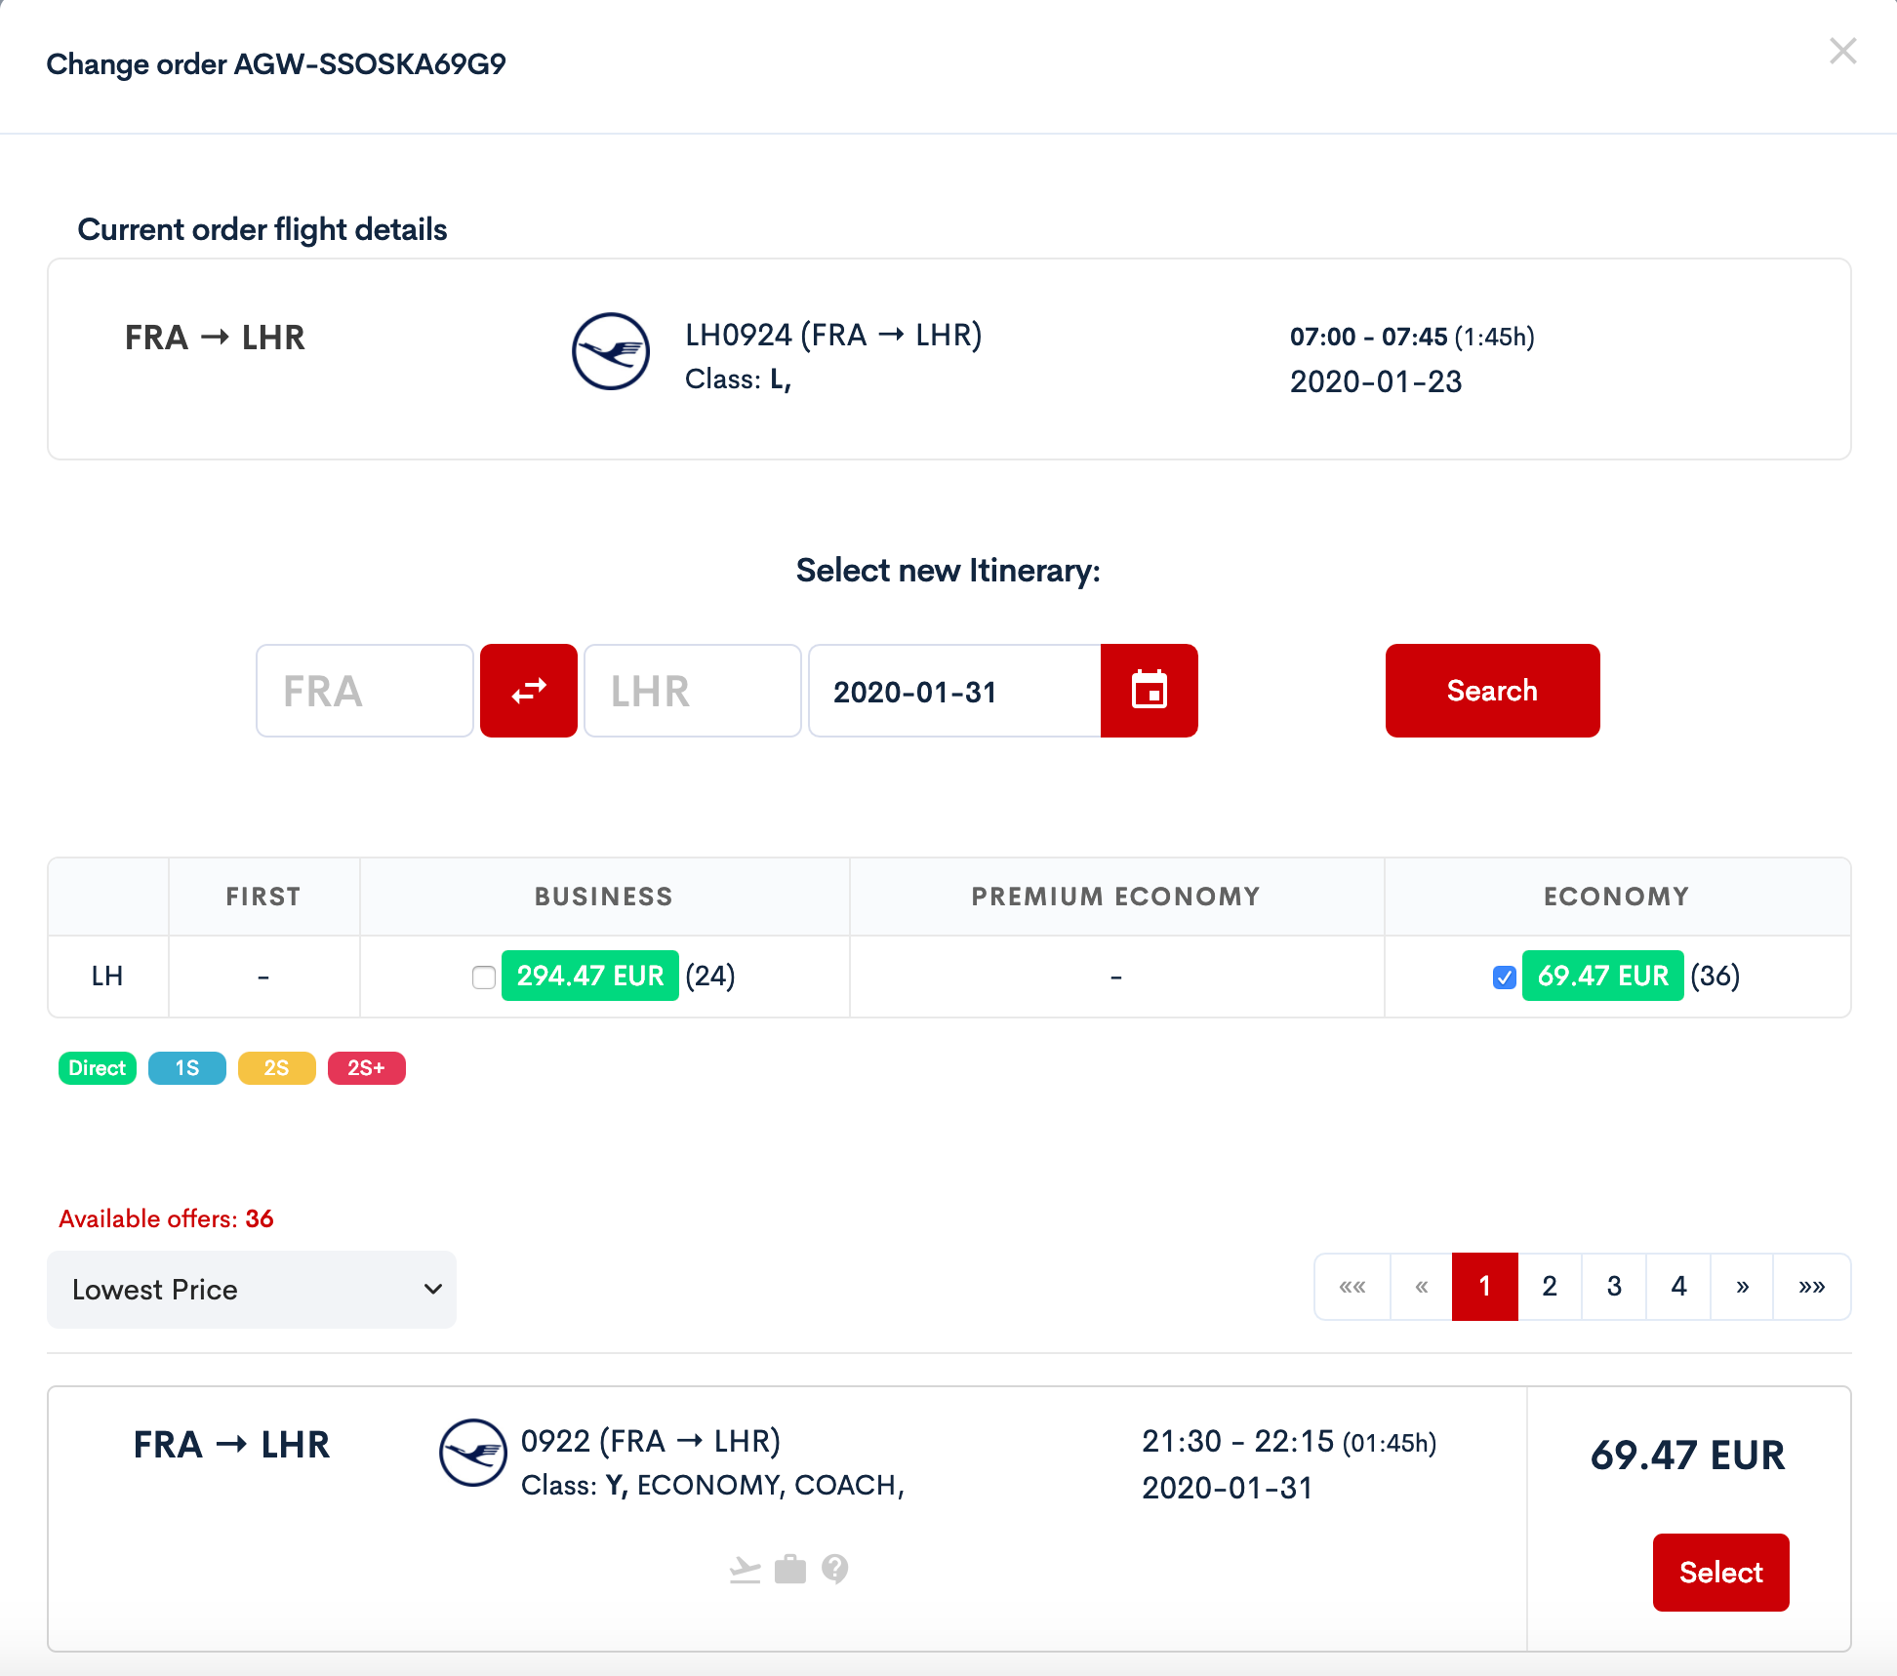
Task: Click the date field showing 2020-01-31
Action: 954,691
